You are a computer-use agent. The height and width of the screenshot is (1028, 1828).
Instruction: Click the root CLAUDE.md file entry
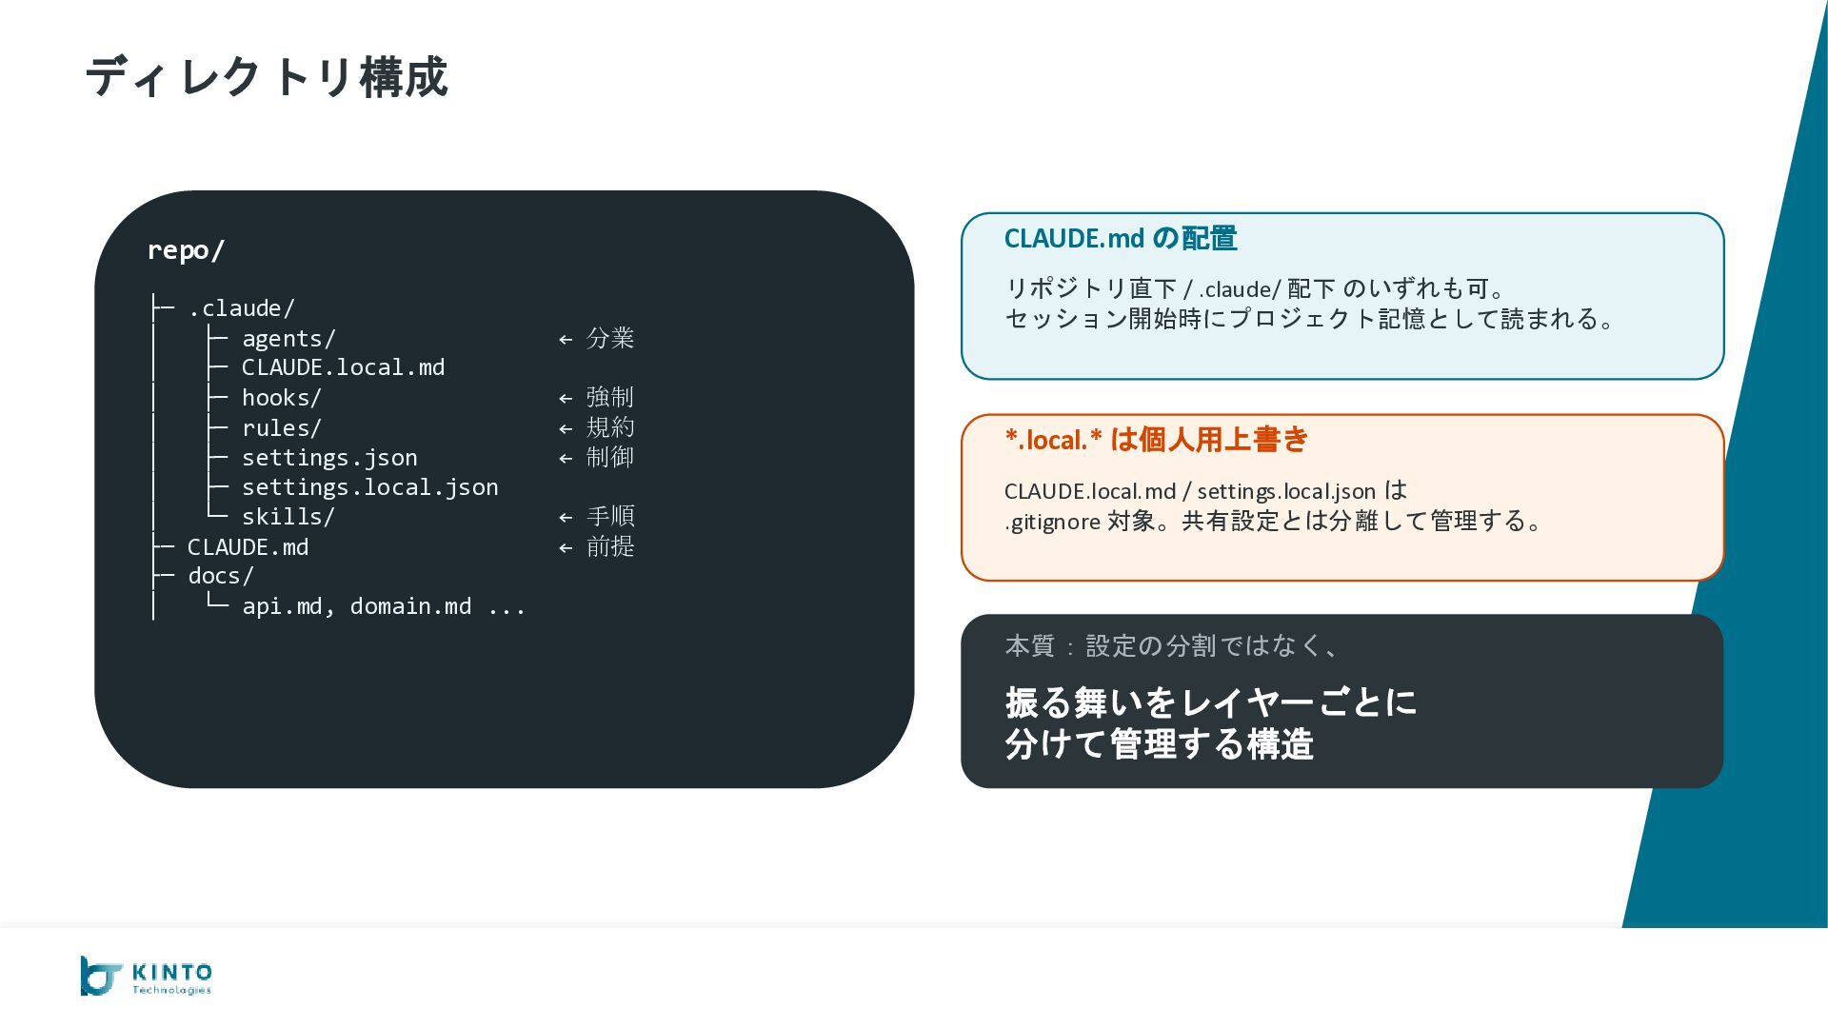click(248, 547)
